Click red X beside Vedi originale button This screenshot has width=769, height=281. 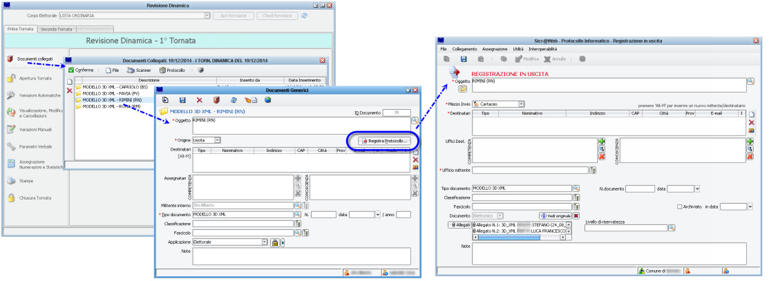tap(576, 216)
